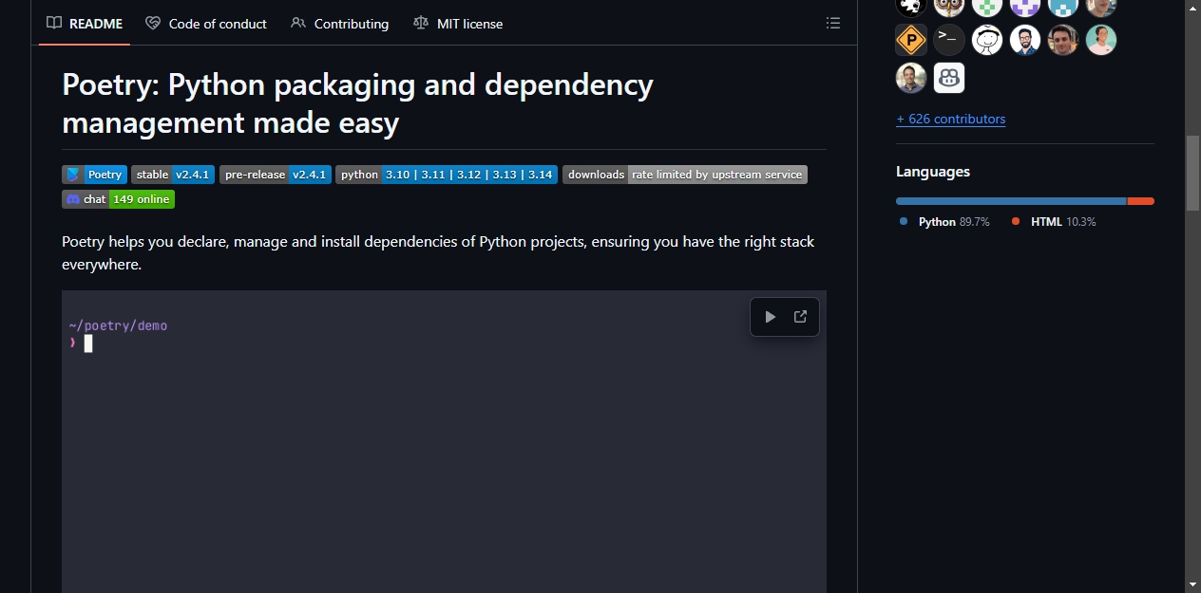The image size is (1201, 593).
Task: Click the downloads rate limited badge
Action: point(685,175)
